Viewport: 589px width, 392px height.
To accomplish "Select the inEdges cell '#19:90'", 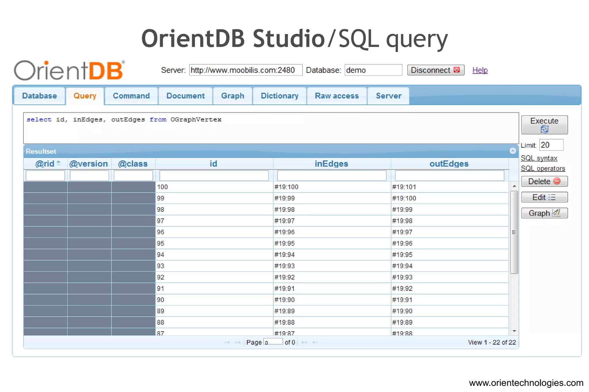I will pos(332,300).
